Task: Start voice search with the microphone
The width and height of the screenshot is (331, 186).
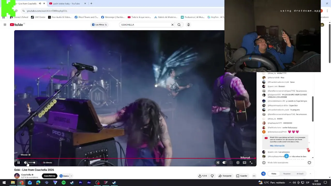Action: pyautogui.click(x=189, y=25)
